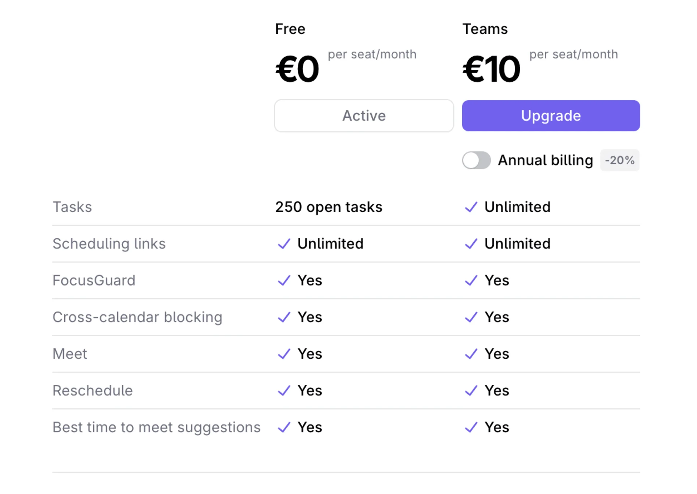Select the Free plan header
The height and width of the screenshot is (494, 697).
pos(290,29)
